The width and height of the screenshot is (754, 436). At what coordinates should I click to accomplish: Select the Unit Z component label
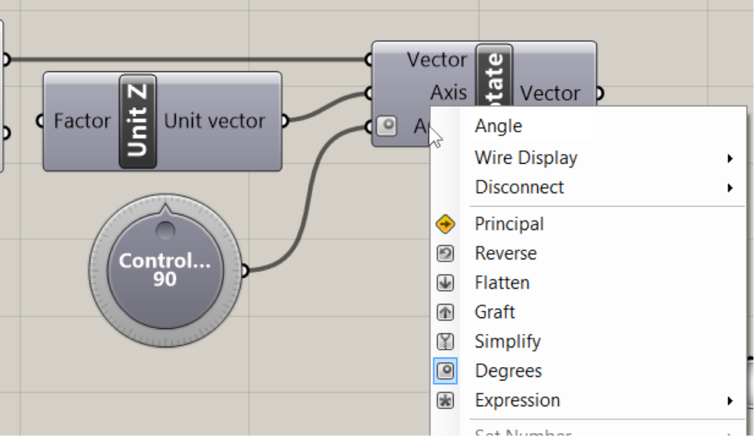[x=138, y=121]
